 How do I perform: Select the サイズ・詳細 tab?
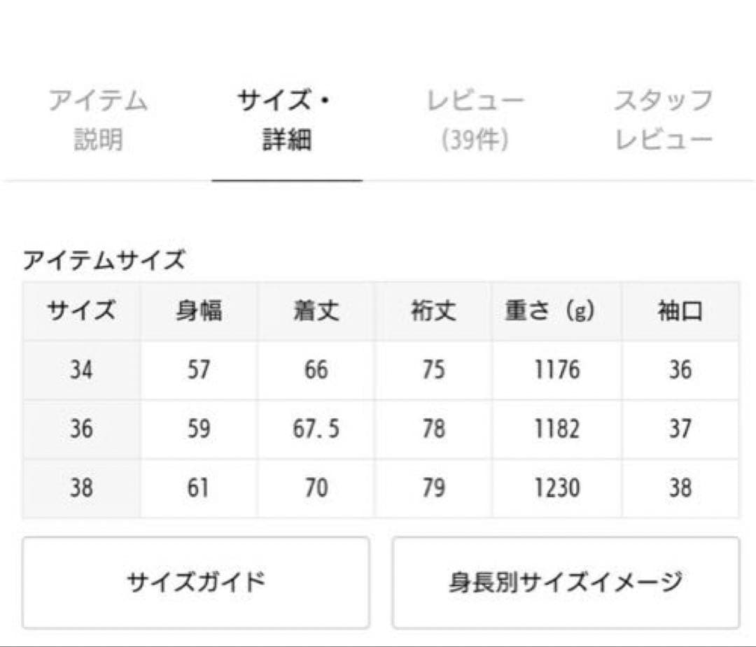click(286, 120)
